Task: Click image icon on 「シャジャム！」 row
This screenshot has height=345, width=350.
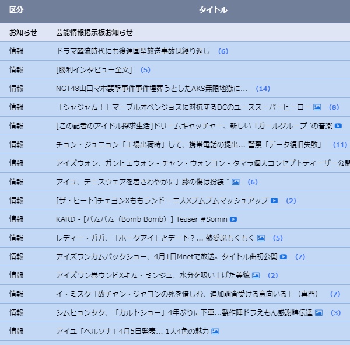Action: click(317, 107)
